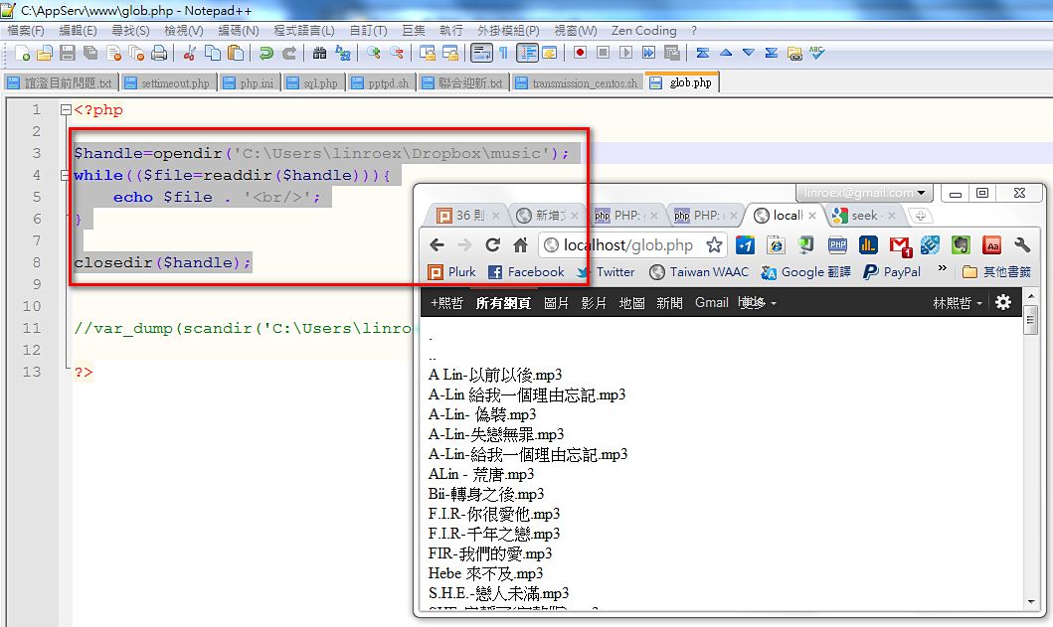Cut selection with the scissors icon
Screen dimensions: 1053x627
tap(189, 53)
